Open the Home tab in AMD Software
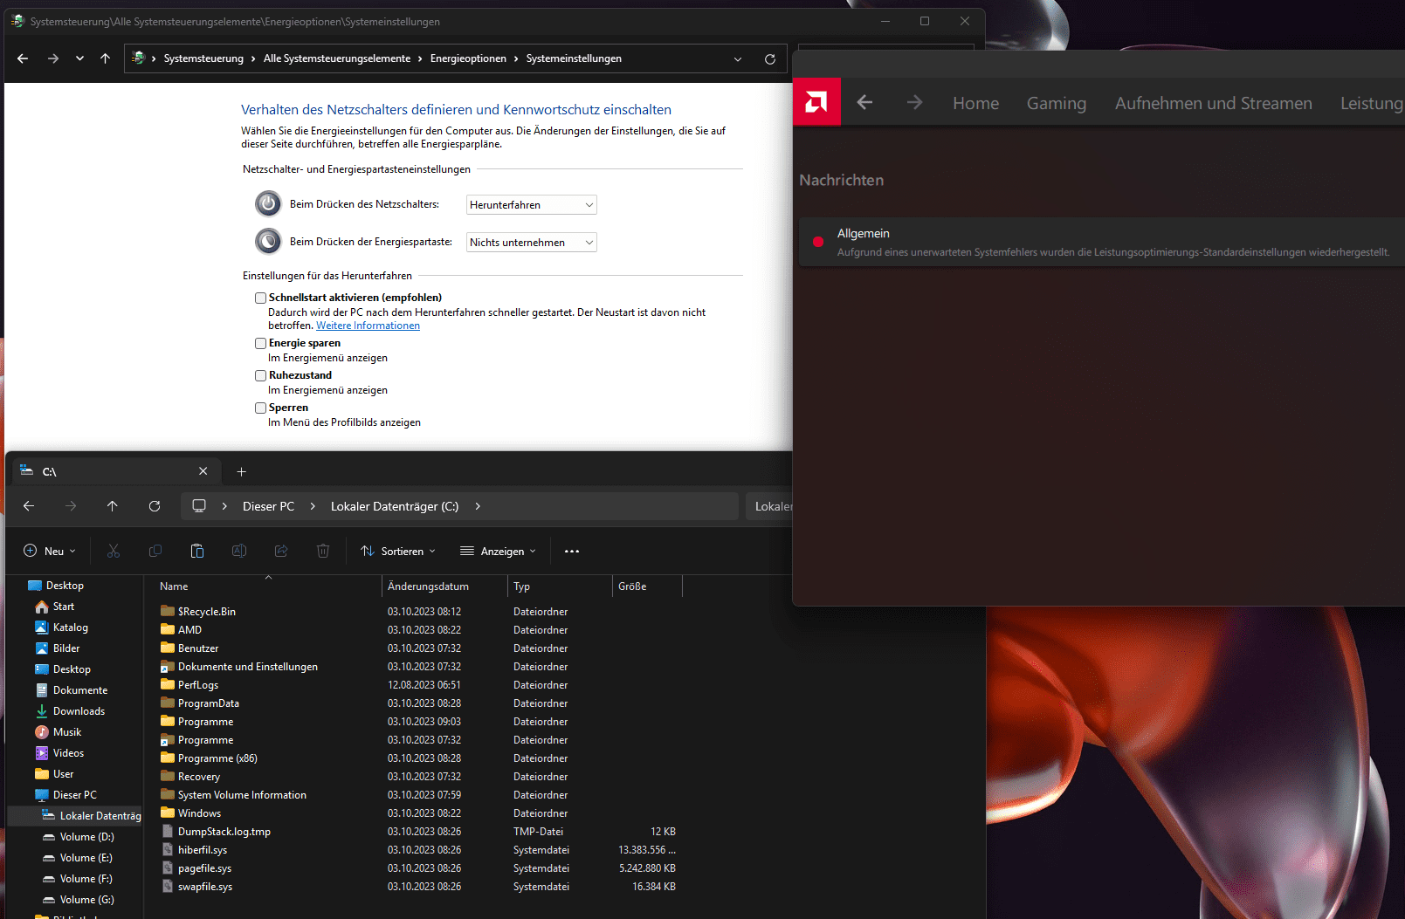The width and height of the screenshot is (1405, 919). (x=975, y=103)
